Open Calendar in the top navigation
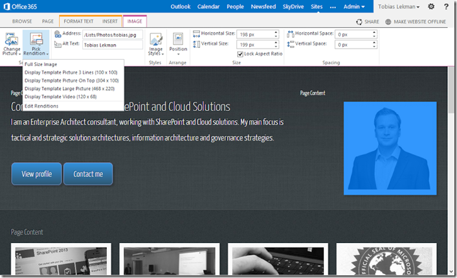This screenshot has width=457, height=278. (x=208, y=6)
